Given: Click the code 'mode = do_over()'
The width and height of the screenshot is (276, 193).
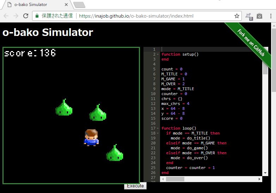Looking at the screenshot, I should pyautogui.click(x=189, y=158).
